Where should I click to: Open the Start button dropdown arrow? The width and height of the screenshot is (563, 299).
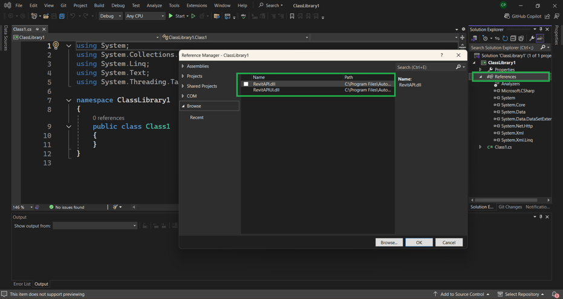[x=187, y=16]
